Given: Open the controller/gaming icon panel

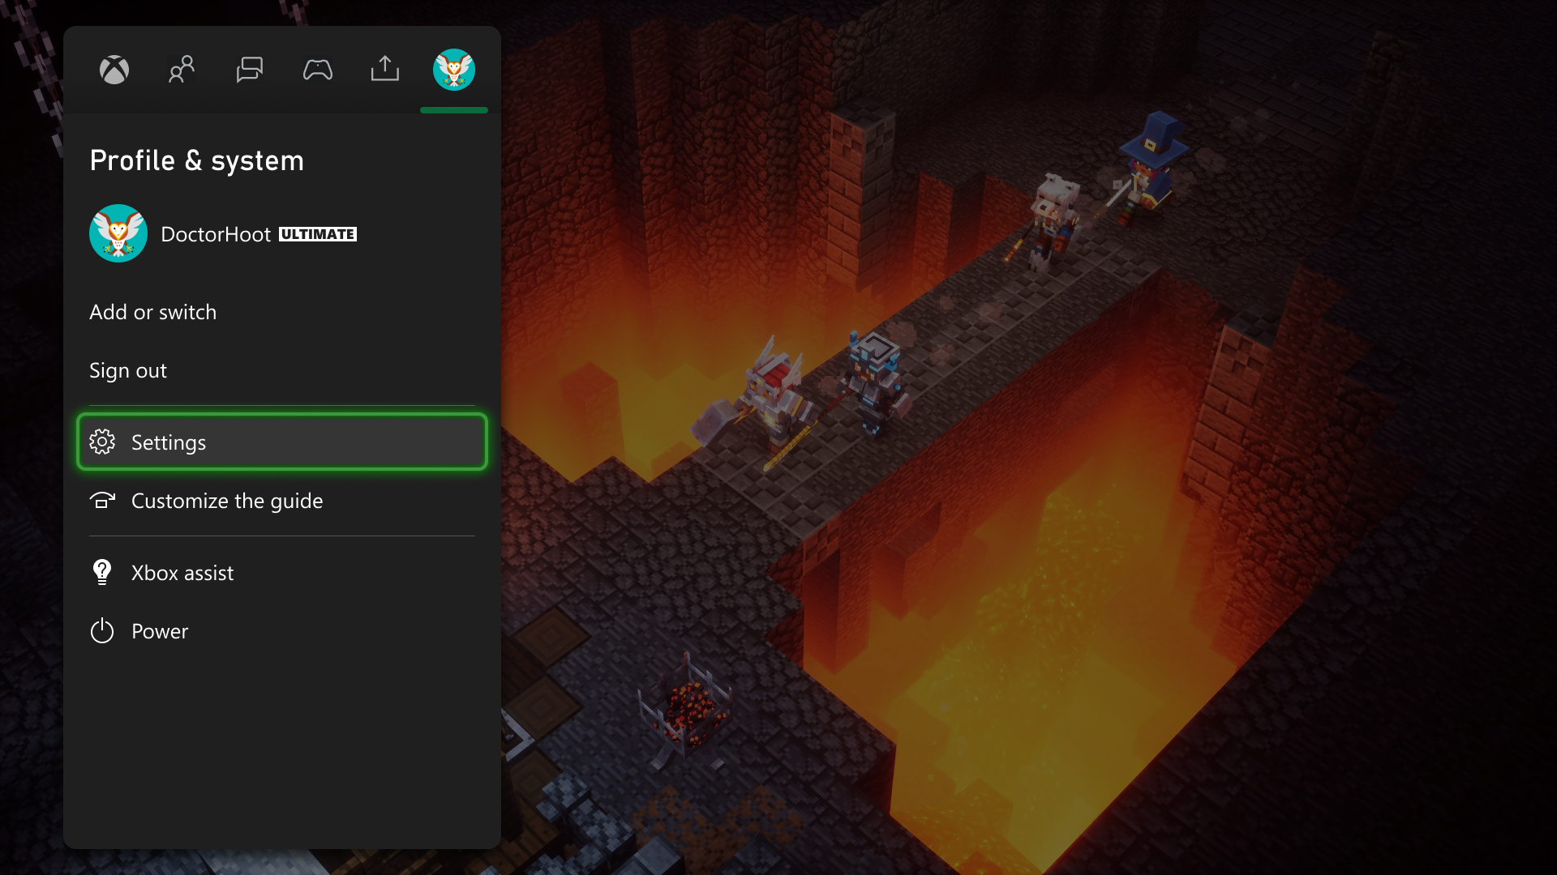Looking at the screenshot, I should point(318,70).
